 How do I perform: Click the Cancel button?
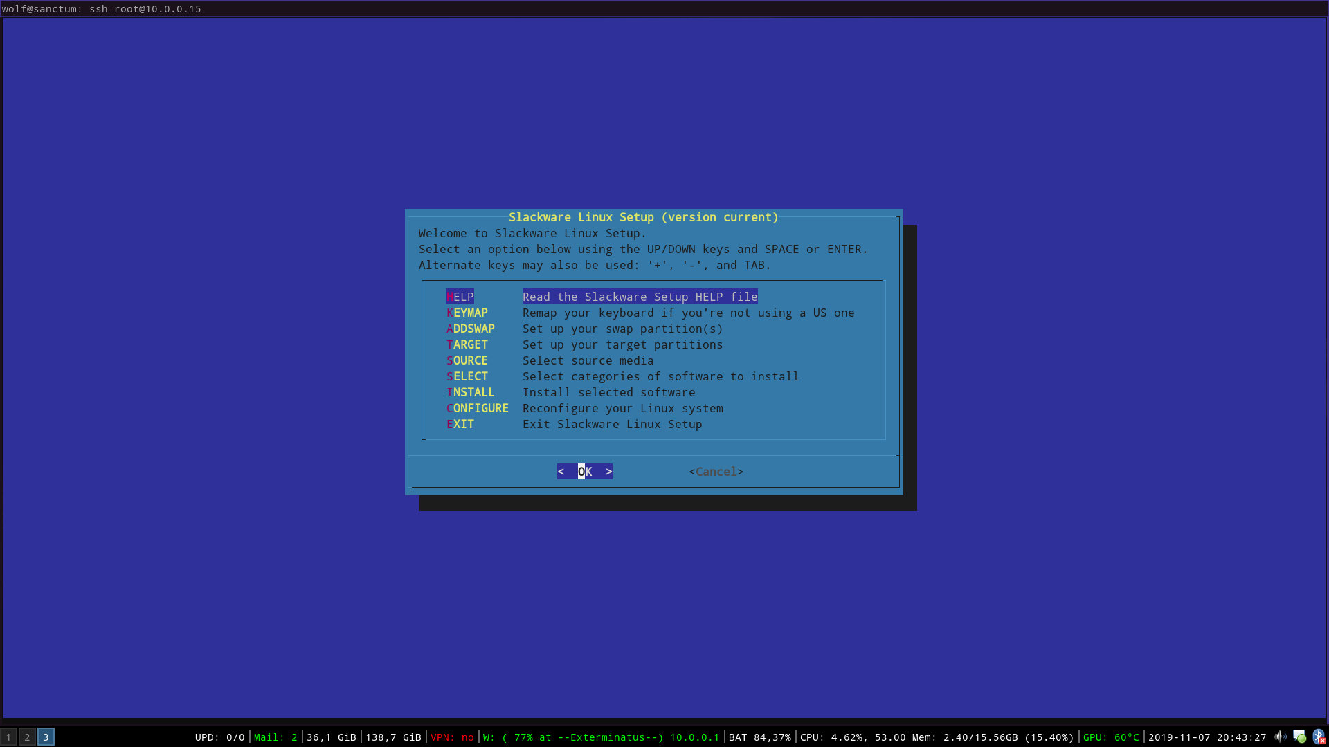(x=716, y=472)
